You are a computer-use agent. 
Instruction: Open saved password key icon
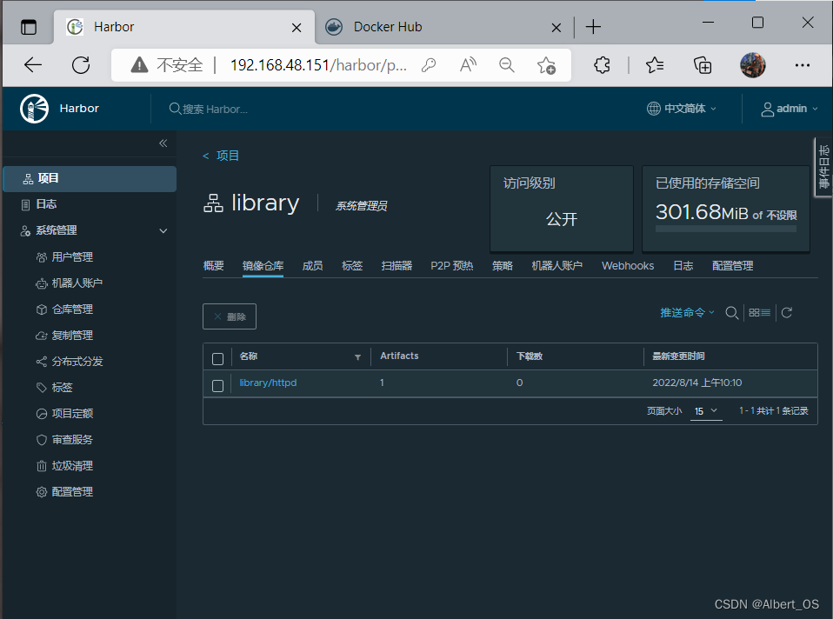[428, 65]
